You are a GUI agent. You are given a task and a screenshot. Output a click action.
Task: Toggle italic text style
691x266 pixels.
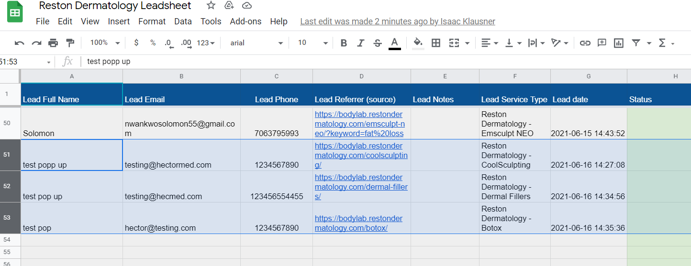(x=361, y=43)
